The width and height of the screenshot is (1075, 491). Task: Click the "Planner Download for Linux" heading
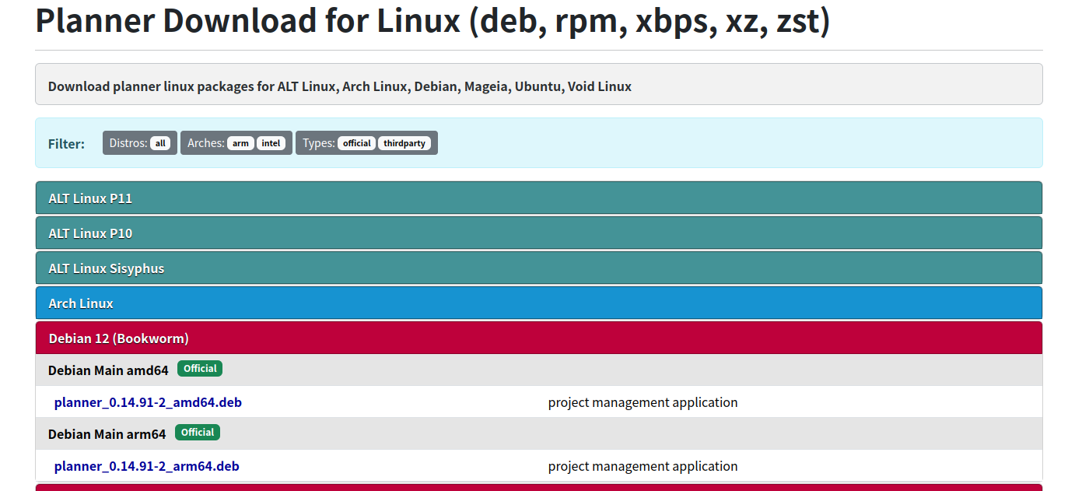pos(432,21)
